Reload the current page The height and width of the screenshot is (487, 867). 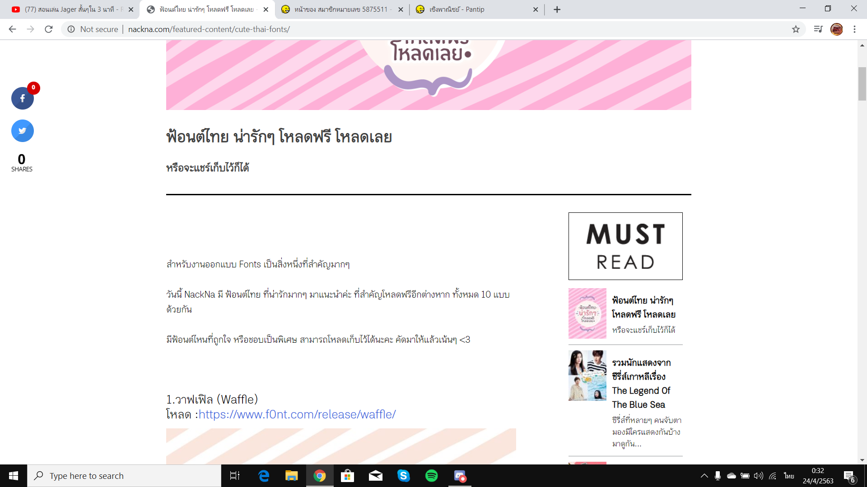(x=49, y=29)
